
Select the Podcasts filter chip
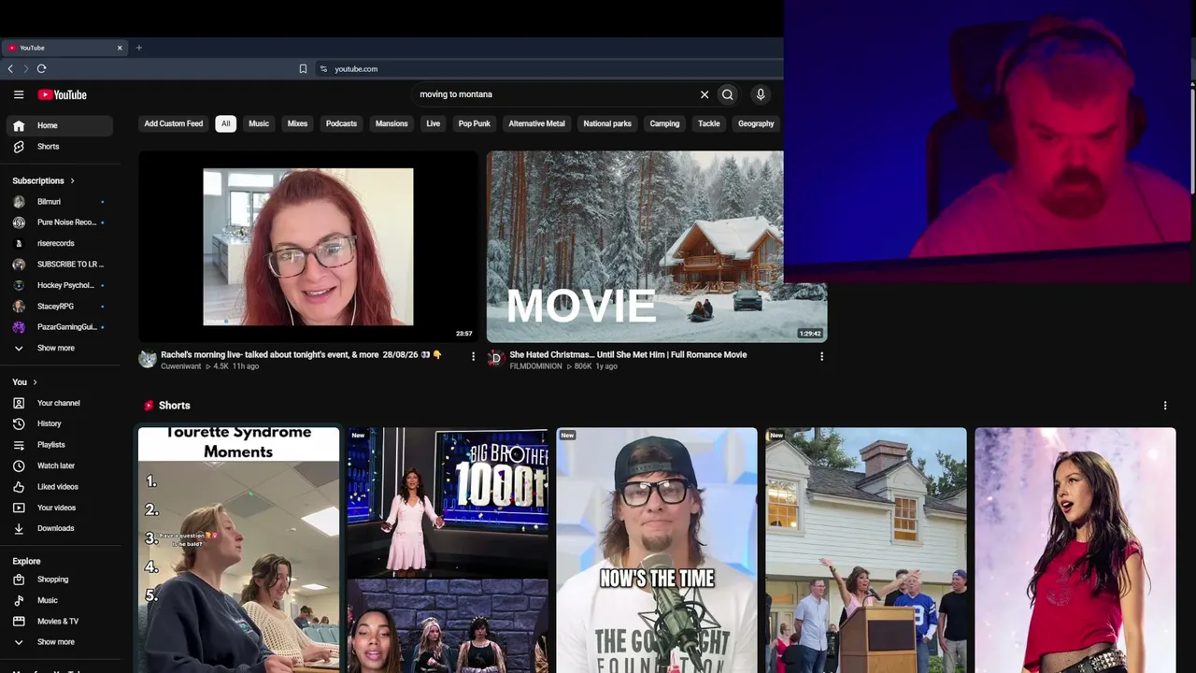coord(341,123)
